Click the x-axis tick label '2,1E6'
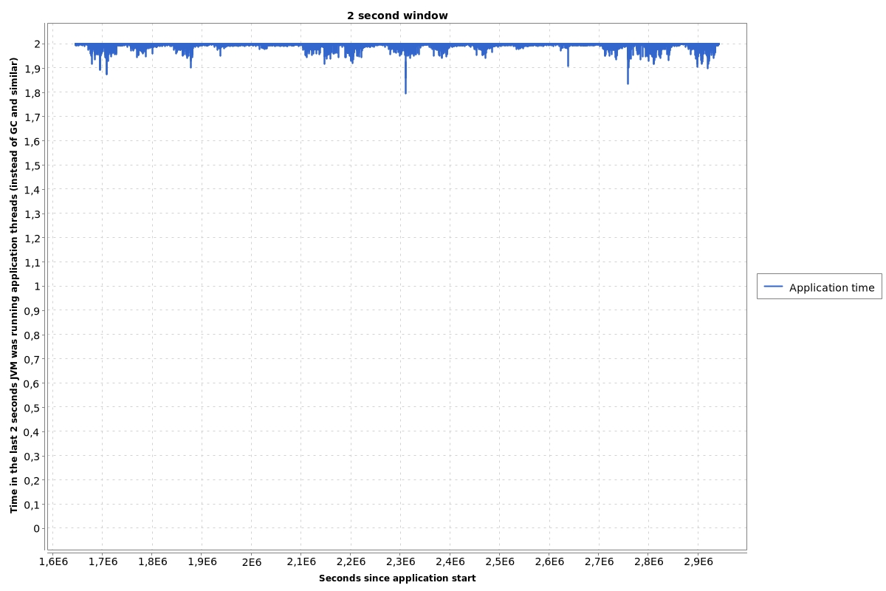Viewport: 886px width, 591px height. pos(301,562)
